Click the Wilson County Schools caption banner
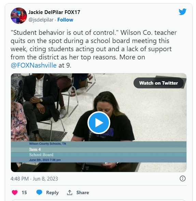 pos(99,152)
